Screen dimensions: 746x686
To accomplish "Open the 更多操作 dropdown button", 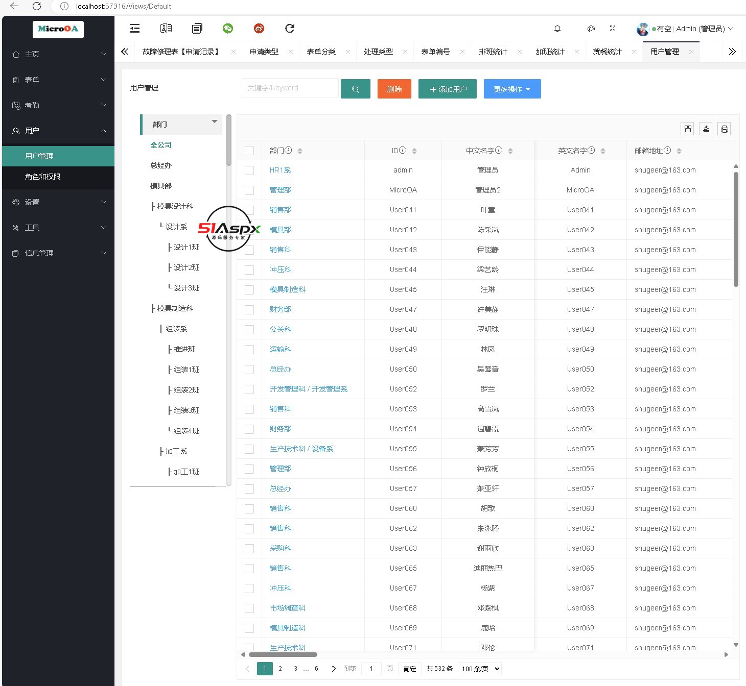I will click(x=512, y=89).
